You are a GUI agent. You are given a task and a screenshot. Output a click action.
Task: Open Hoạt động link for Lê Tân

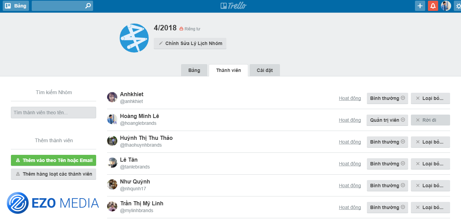coord(350,164)
